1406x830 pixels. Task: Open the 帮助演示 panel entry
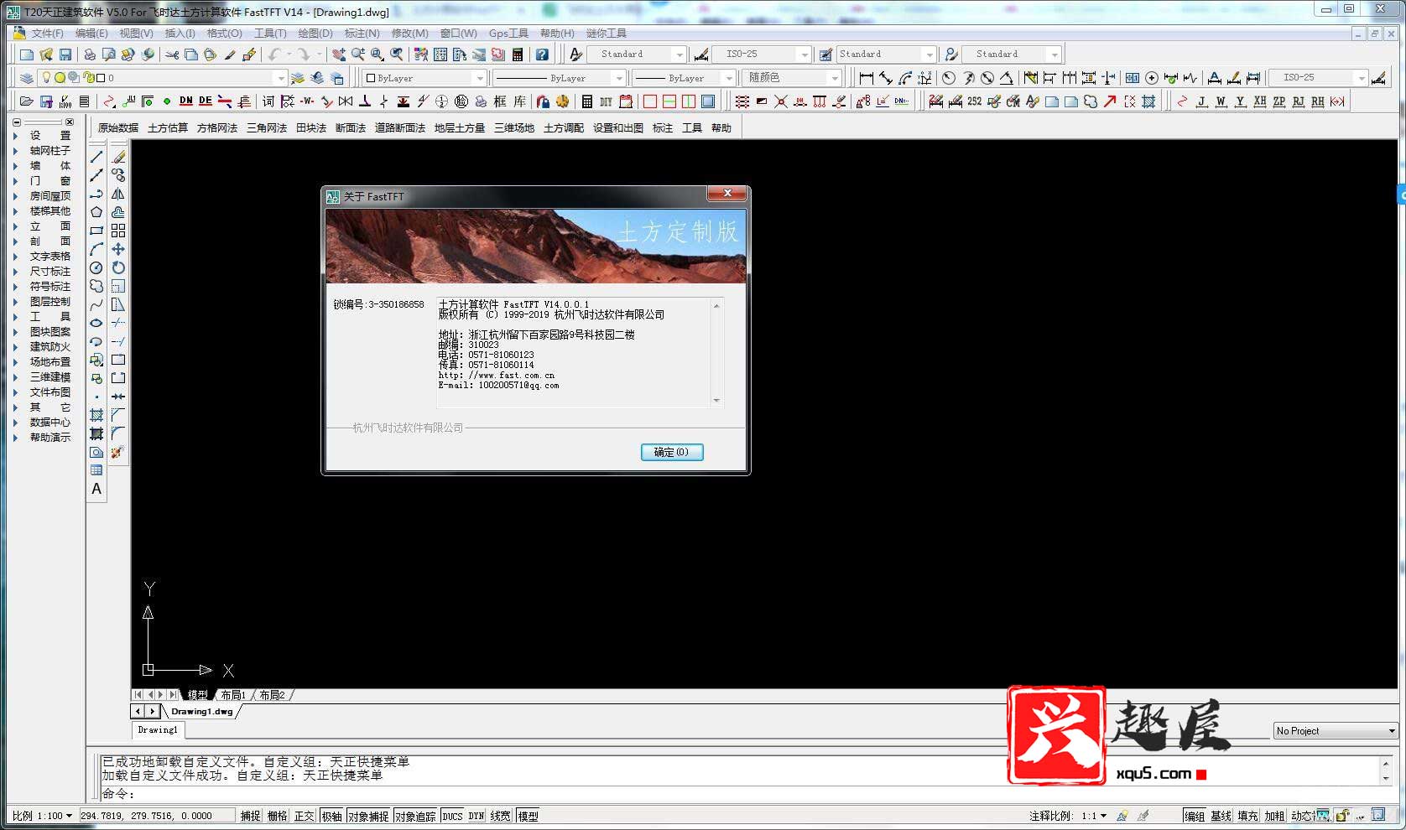[x=50, y=438]
